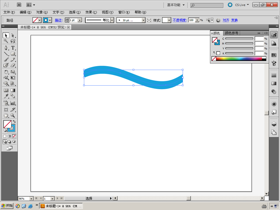Open the 效果(C) menu
Image resolution: width=280 pixels, height=210 pixels.
coord(91,12)
